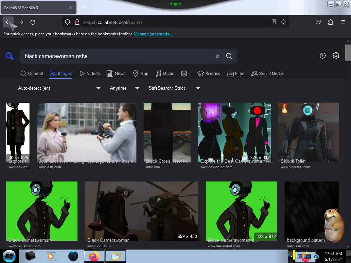Viewport: 351px width, 263px height.
Task: Submit search with the magnifier button
Action: tap(229, 56)
